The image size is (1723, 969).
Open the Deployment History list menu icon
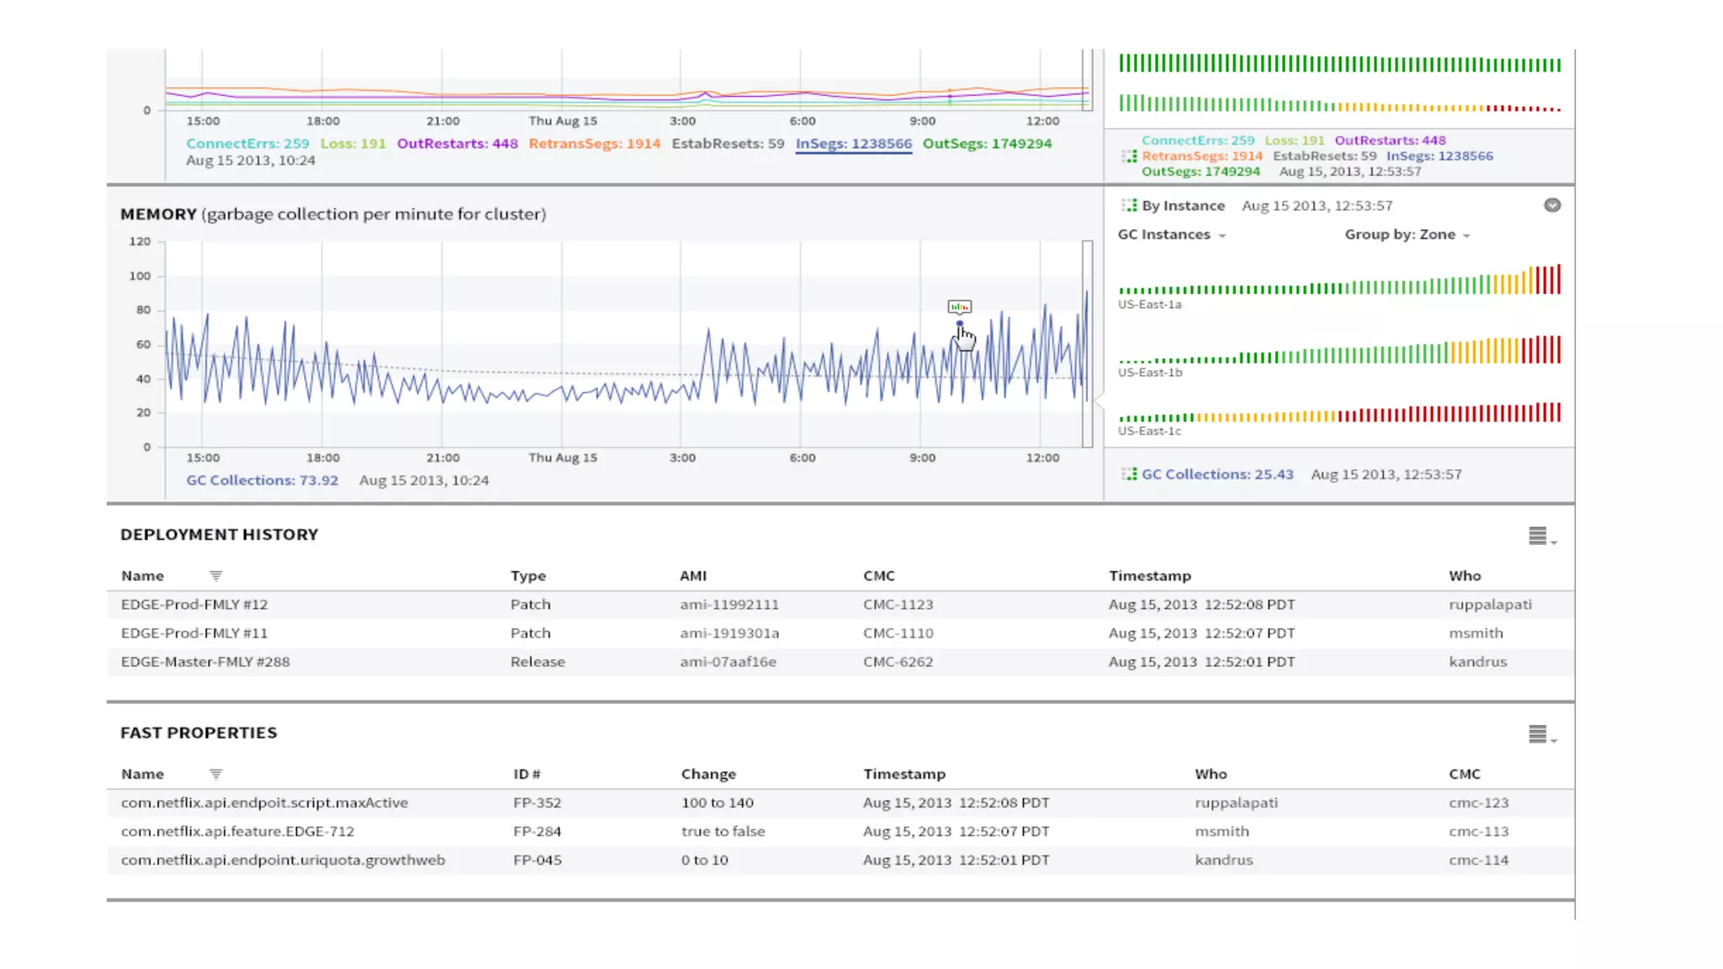[x=1540, y=537]
